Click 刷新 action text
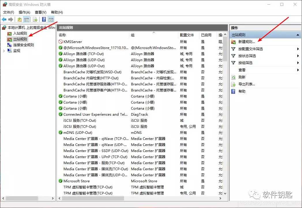This screenshot has height=208, width=302. tap(242, 77)
